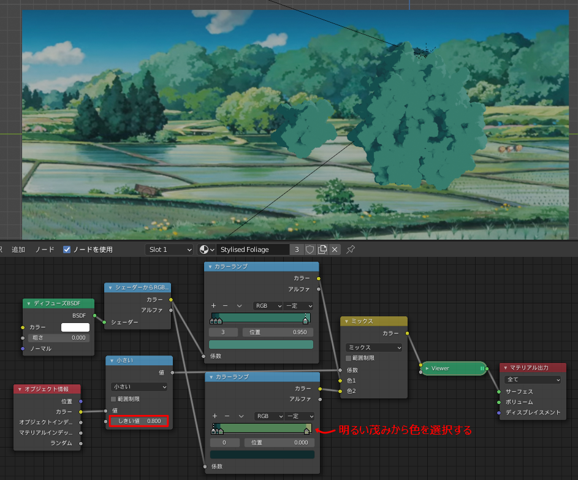Open 一定 interpolation dropdown in upper color ramp
The width and height of the screenshot is (578, 480).
pyautogui.click(x=299, y=306)
